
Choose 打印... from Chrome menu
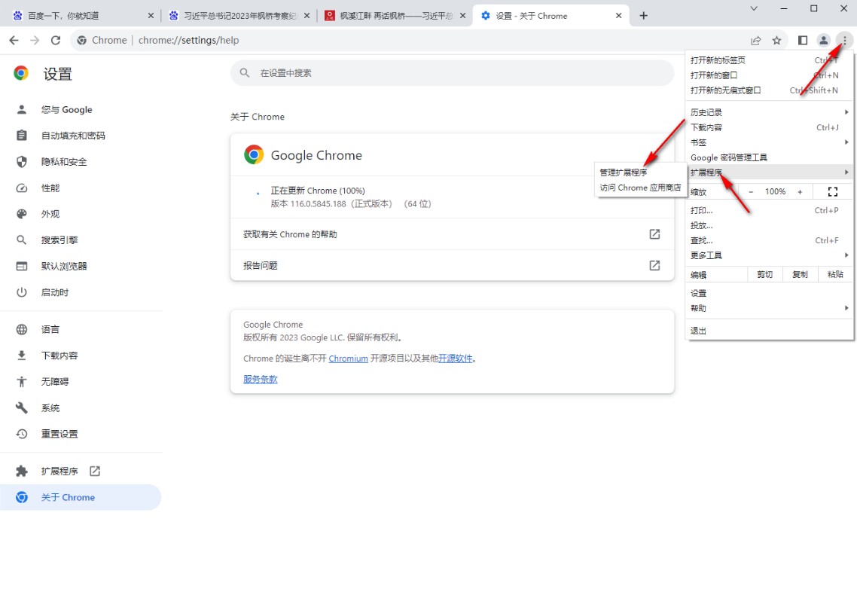(x=769, y=210)
